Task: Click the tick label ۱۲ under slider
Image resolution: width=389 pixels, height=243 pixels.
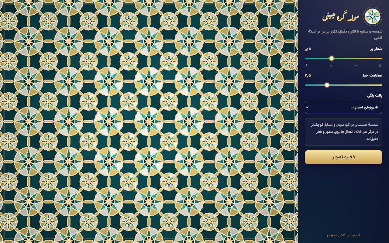Action: click(x=380, y=66)
